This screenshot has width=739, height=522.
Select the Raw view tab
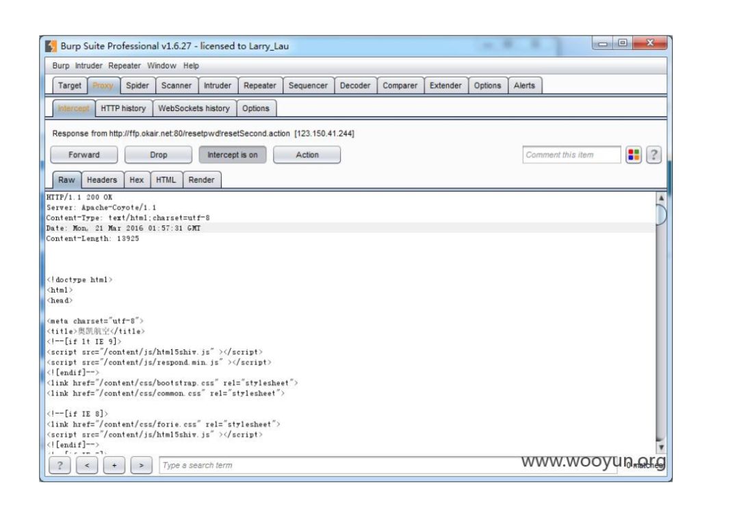click(66, 179)
